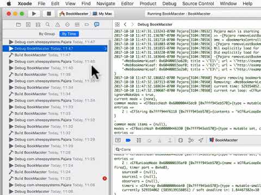Show the Symbol navigator

point(38,24)
